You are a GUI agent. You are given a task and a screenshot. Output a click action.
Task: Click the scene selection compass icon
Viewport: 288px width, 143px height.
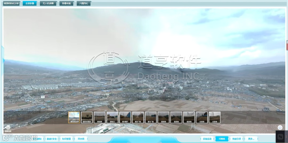(x=8, y=128)
